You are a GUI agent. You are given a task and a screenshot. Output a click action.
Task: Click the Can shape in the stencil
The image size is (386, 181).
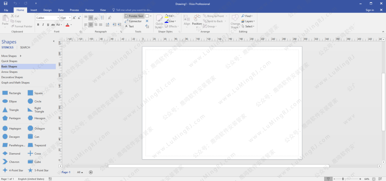coord(30,137)
